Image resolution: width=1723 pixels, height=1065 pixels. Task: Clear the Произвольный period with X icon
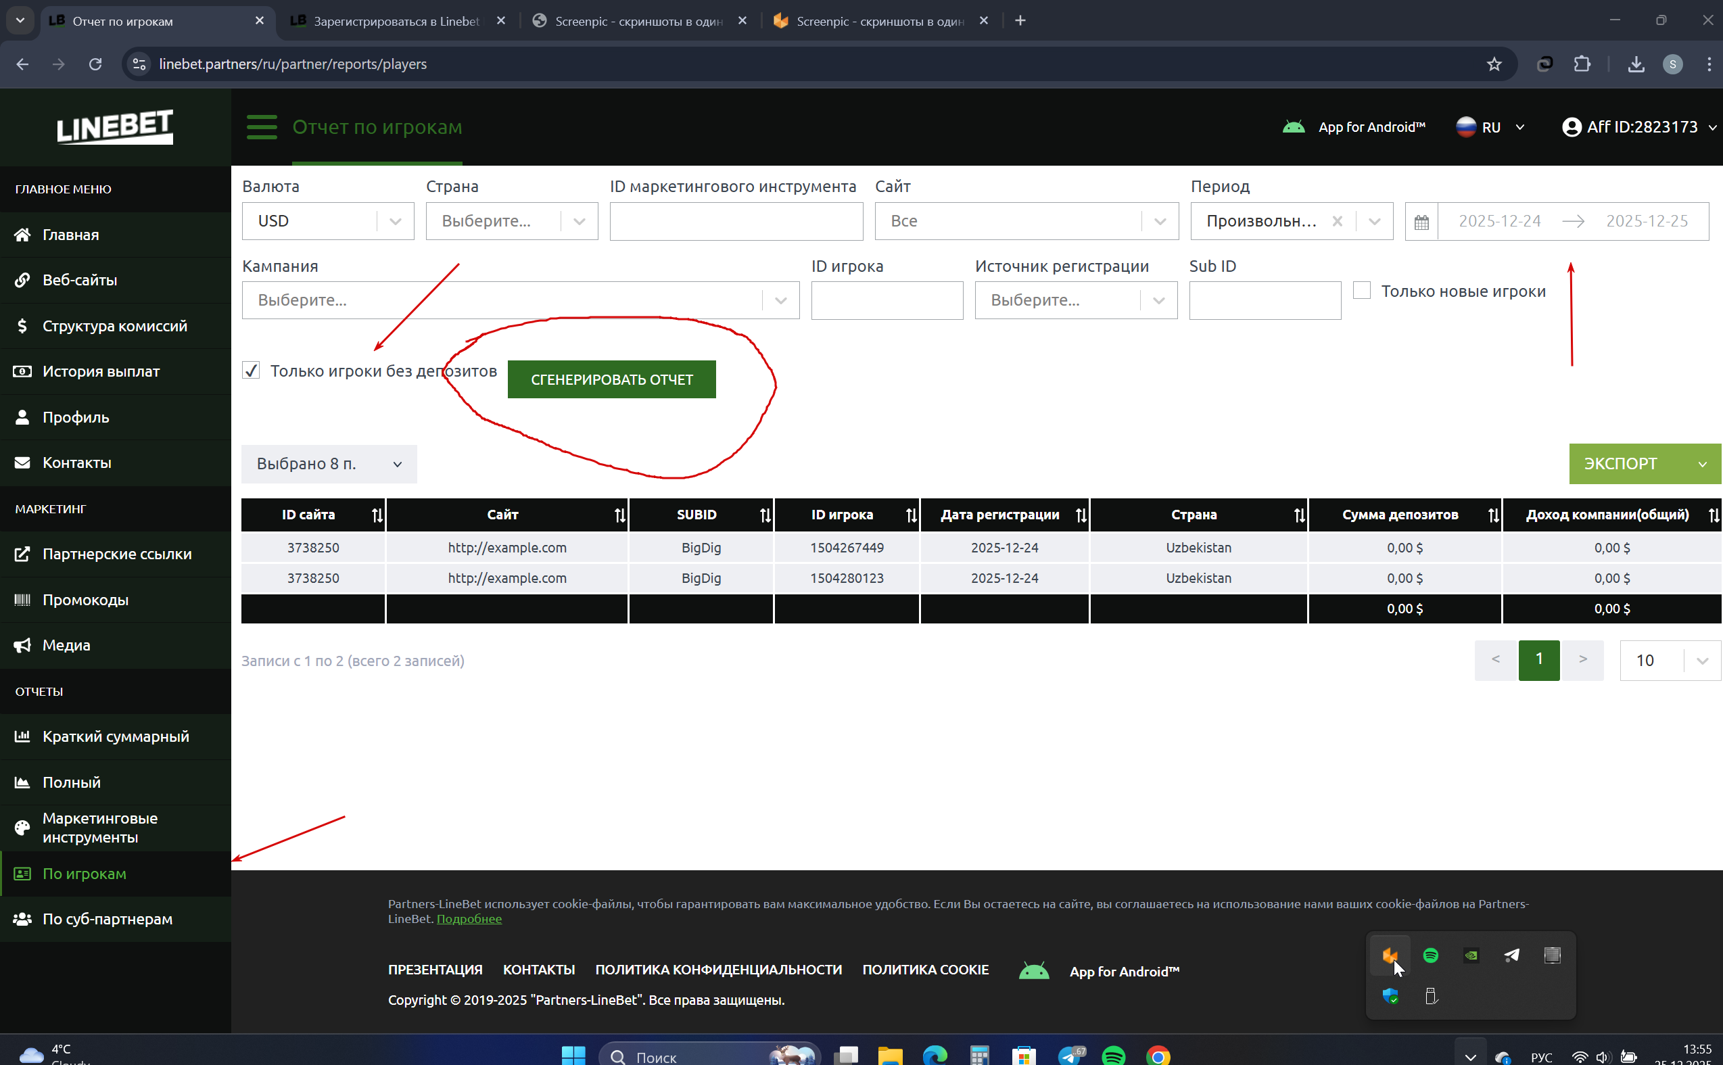coord(1336,221)
